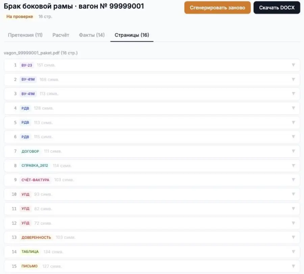Open the Расчёт tab

pos(61,35)
